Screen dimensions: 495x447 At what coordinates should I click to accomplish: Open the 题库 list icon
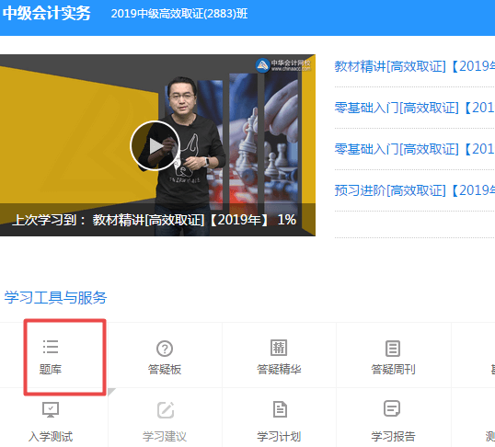pos(51,347)
